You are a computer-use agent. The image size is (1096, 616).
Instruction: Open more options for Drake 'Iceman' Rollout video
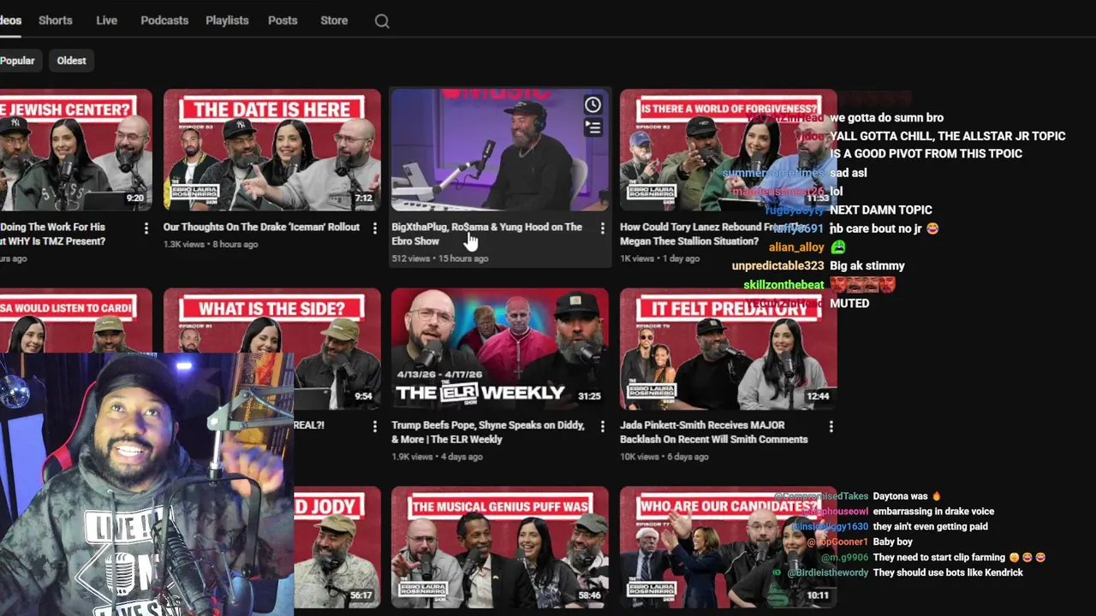click(374, 228)
